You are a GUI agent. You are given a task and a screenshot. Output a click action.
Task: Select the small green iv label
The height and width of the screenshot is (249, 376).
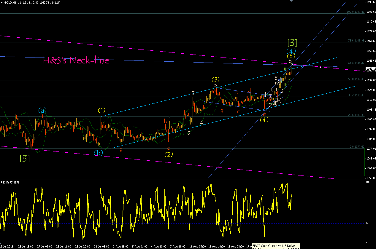point(289,79)
